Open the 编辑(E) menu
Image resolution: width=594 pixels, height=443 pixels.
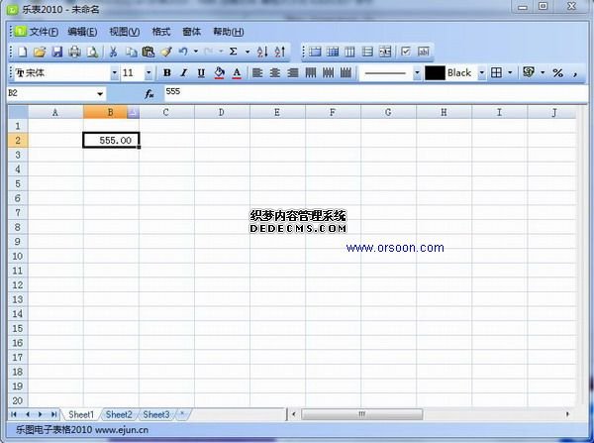[x=82, y=32]
